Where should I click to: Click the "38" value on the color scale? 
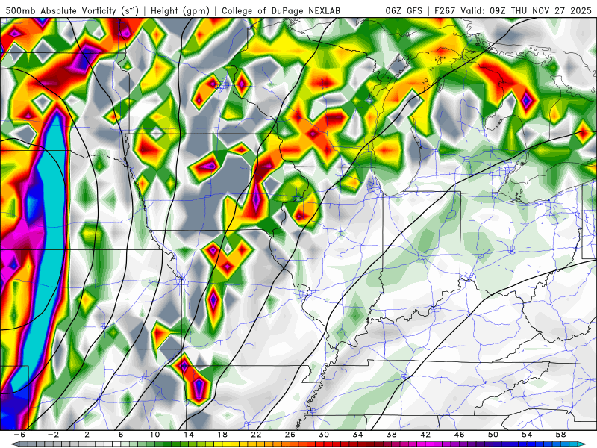(x=391, y=435)
